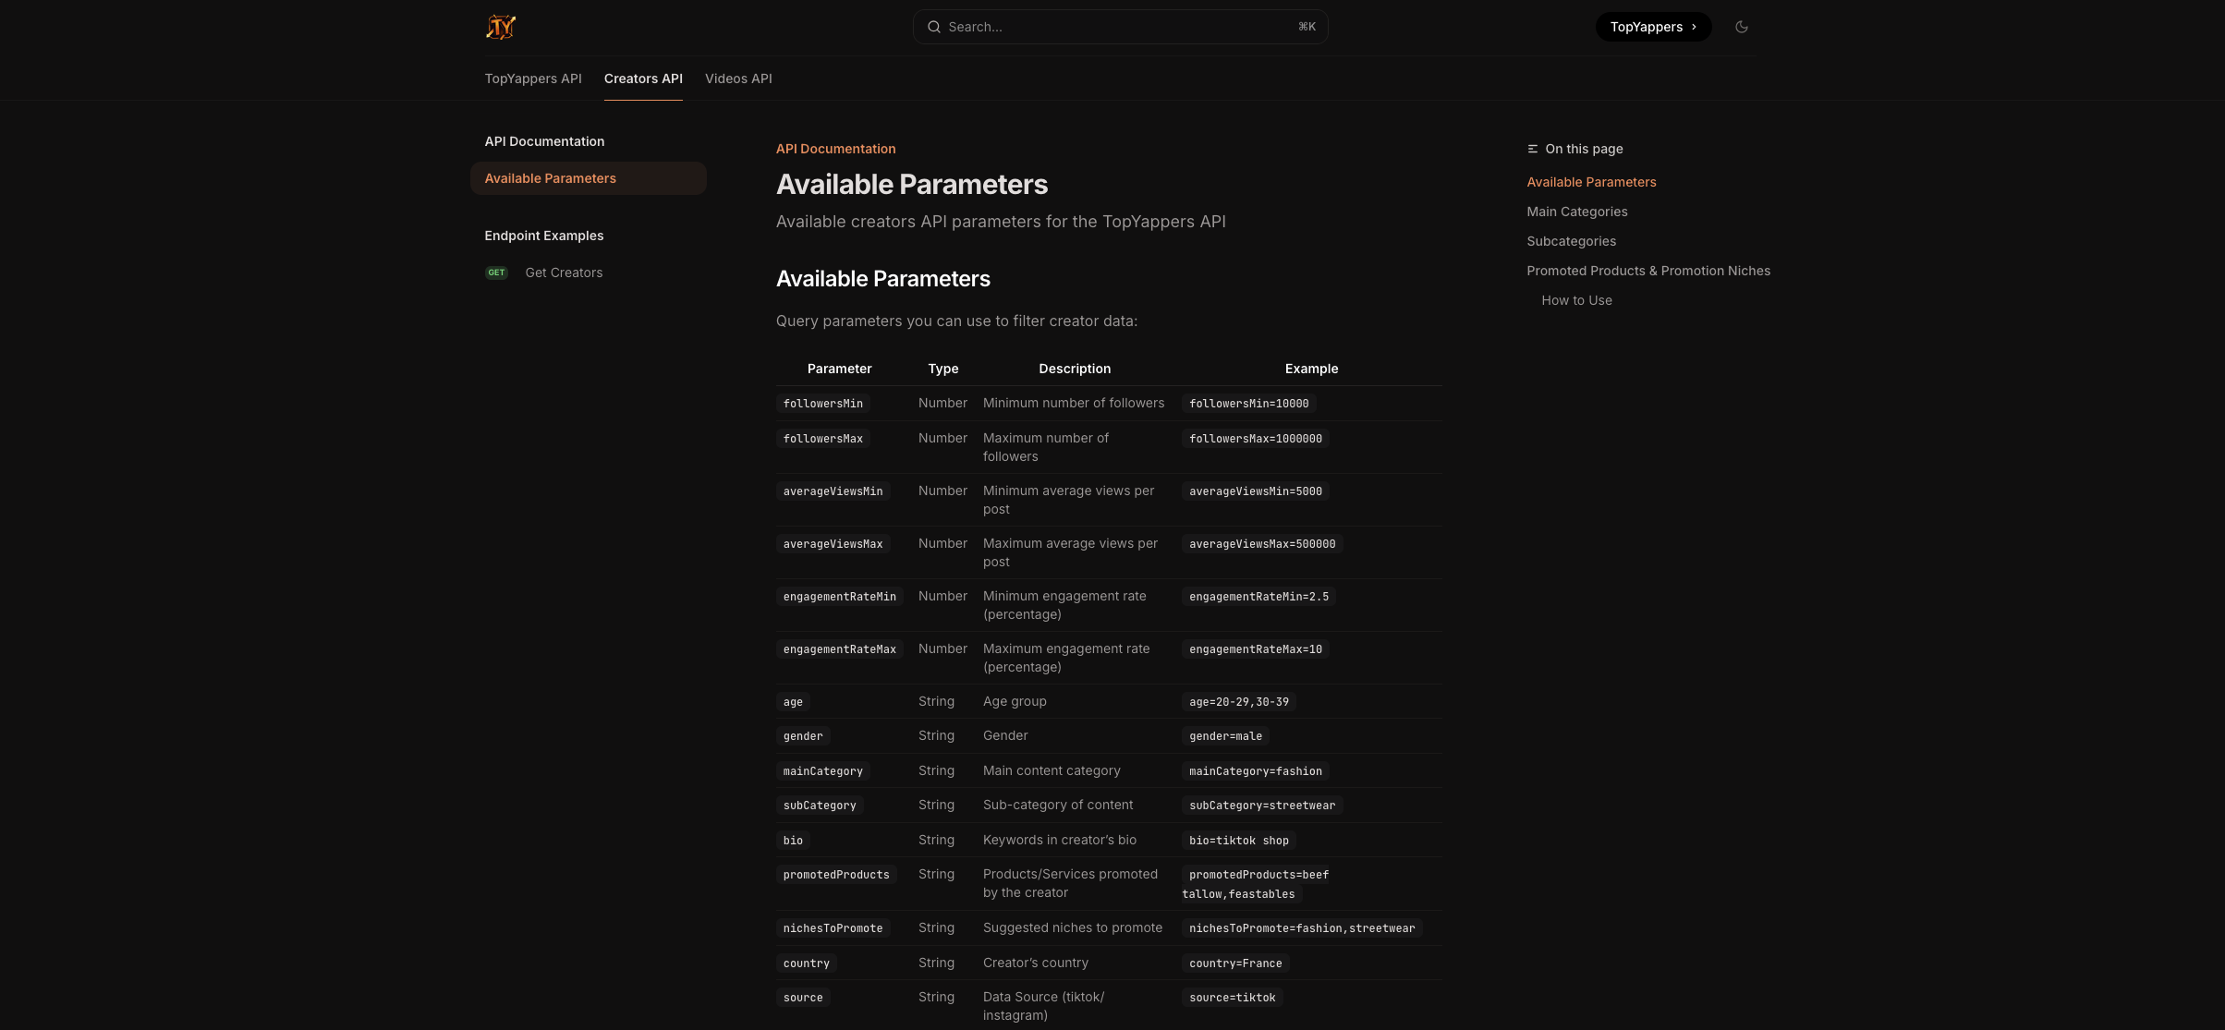Click the mainCategory parameter code
2225x1030 pixels.
pyautogui.click(x=823, y=771)
